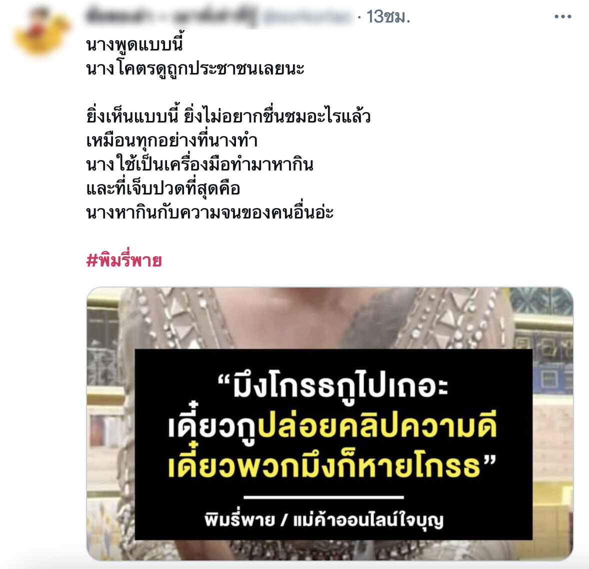Image resolution: width=589 pixels, height=569 pixels.
Task: Click the white quote text "มึงโกรธกูไปเถอะ" in image
Action: point(340,386)
